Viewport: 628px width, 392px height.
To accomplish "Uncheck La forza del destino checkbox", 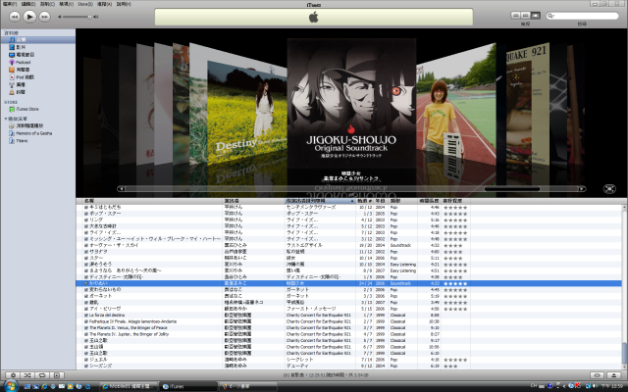I will (x=86, y=316).
